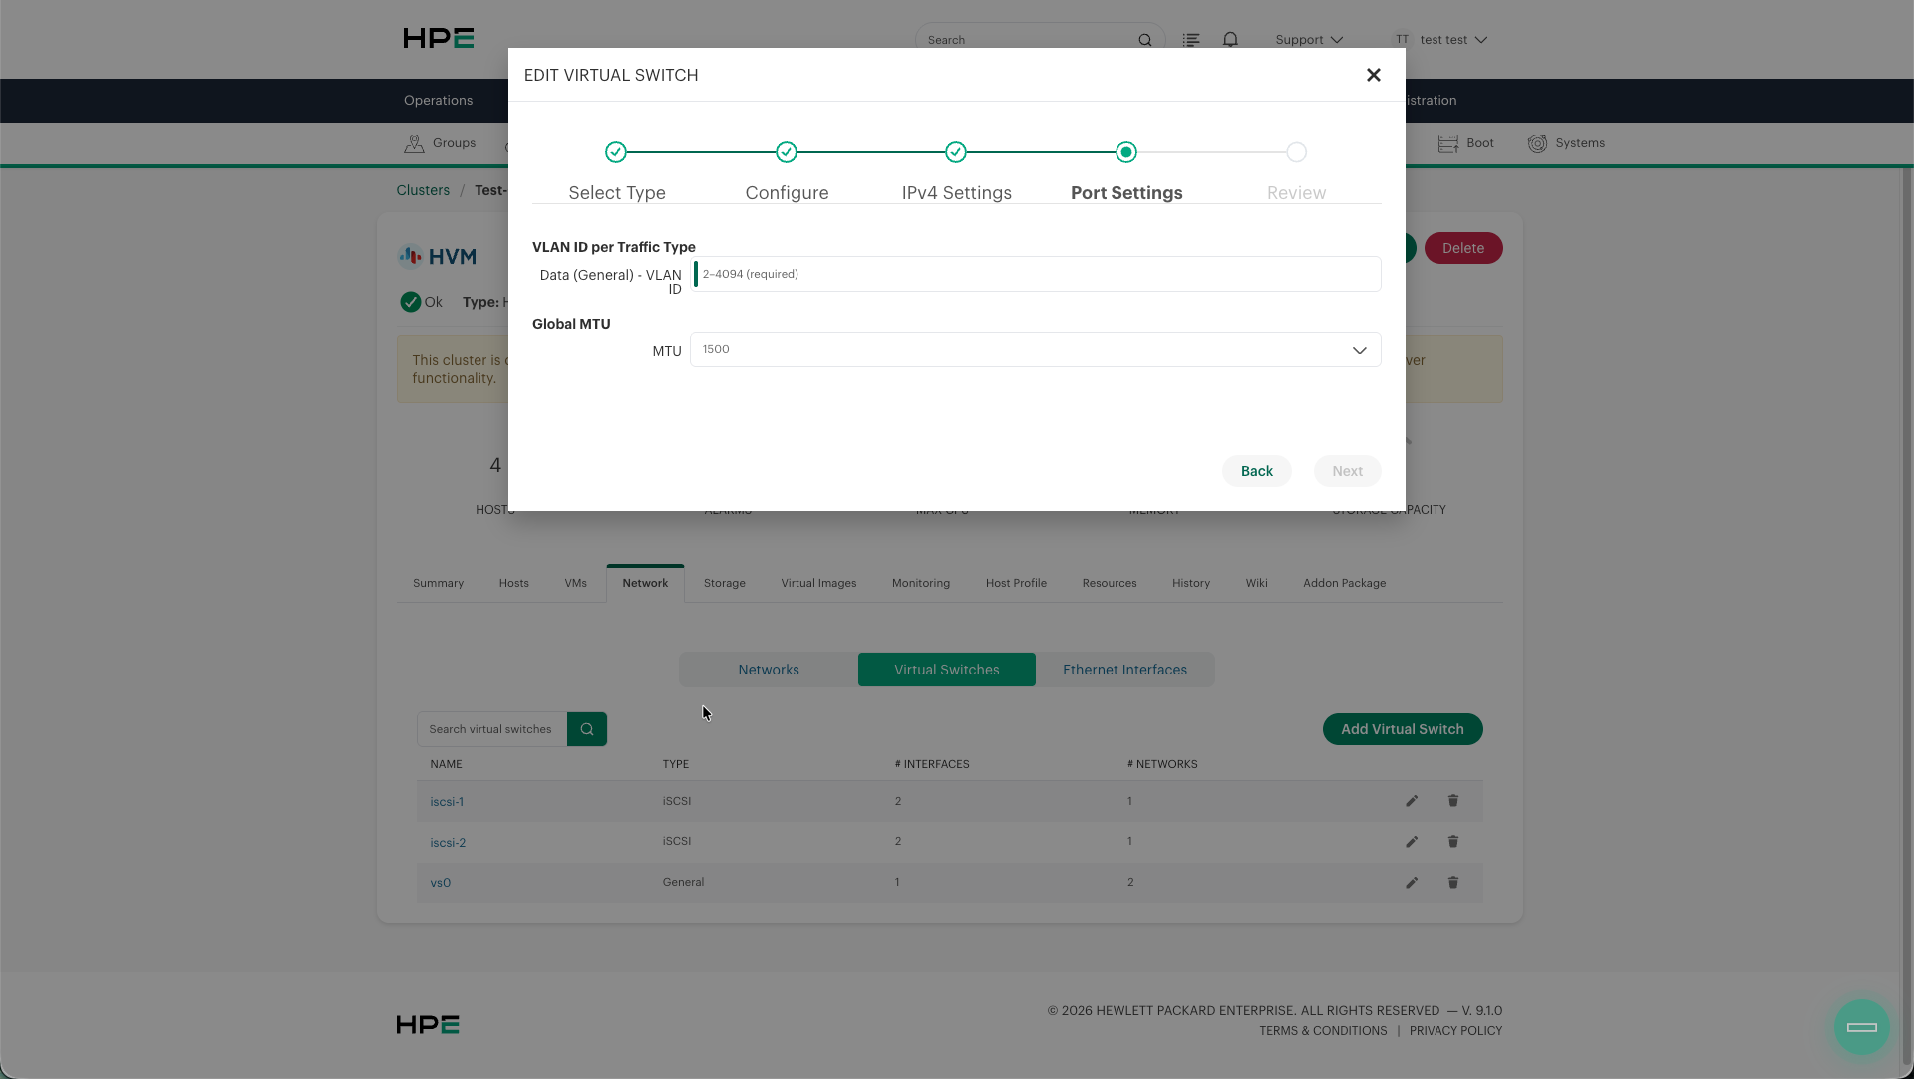Open the MTU dropdown
The image size is (1914, 1079).
[1035, 350]
